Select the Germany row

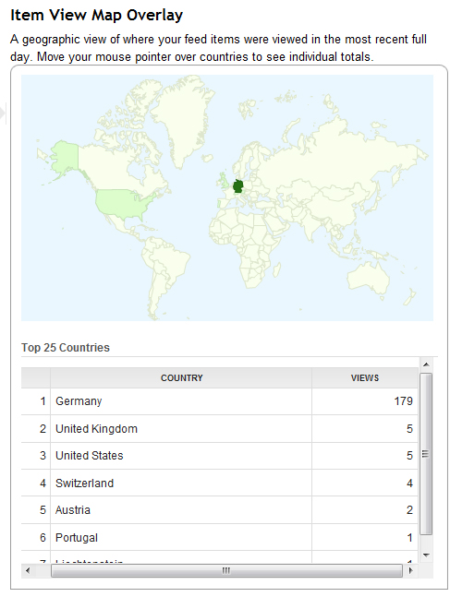click(220, 401)
